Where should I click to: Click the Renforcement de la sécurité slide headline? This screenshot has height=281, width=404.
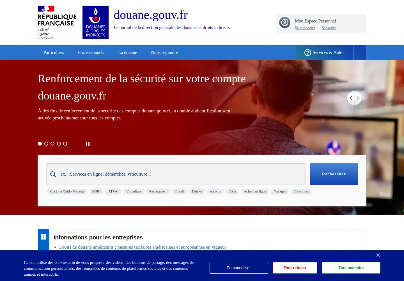(x=142, y=87)
